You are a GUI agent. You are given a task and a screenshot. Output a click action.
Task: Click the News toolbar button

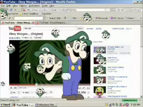(x=130, y=18)
